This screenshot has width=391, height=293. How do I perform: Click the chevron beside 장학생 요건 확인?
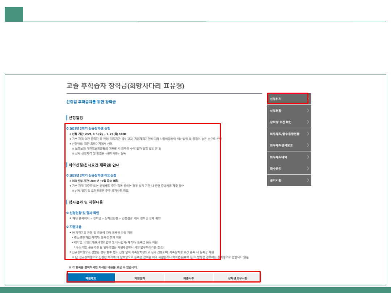(307, 122)
